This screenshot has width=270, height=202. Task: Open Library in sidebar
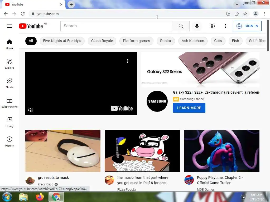tap(9, 122)
